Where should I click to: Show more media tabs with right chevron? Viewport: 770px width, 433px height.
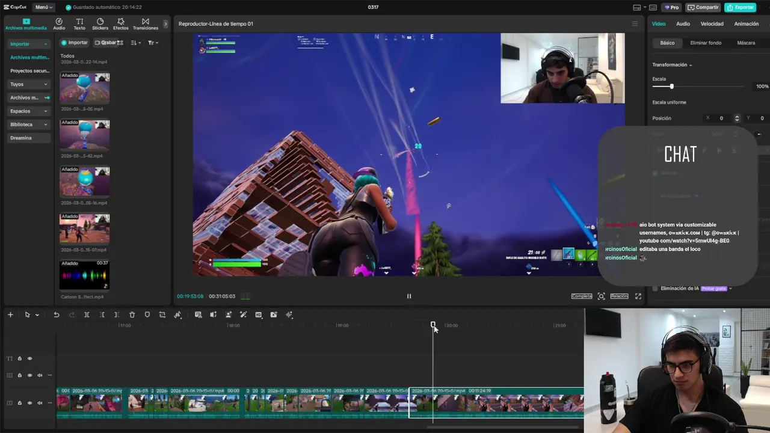click(x=165, y=24)
